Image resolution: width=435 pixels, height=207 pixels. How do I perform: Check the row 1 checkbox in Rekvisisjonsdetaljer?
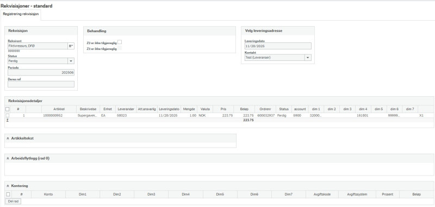(x=8, y=115)
